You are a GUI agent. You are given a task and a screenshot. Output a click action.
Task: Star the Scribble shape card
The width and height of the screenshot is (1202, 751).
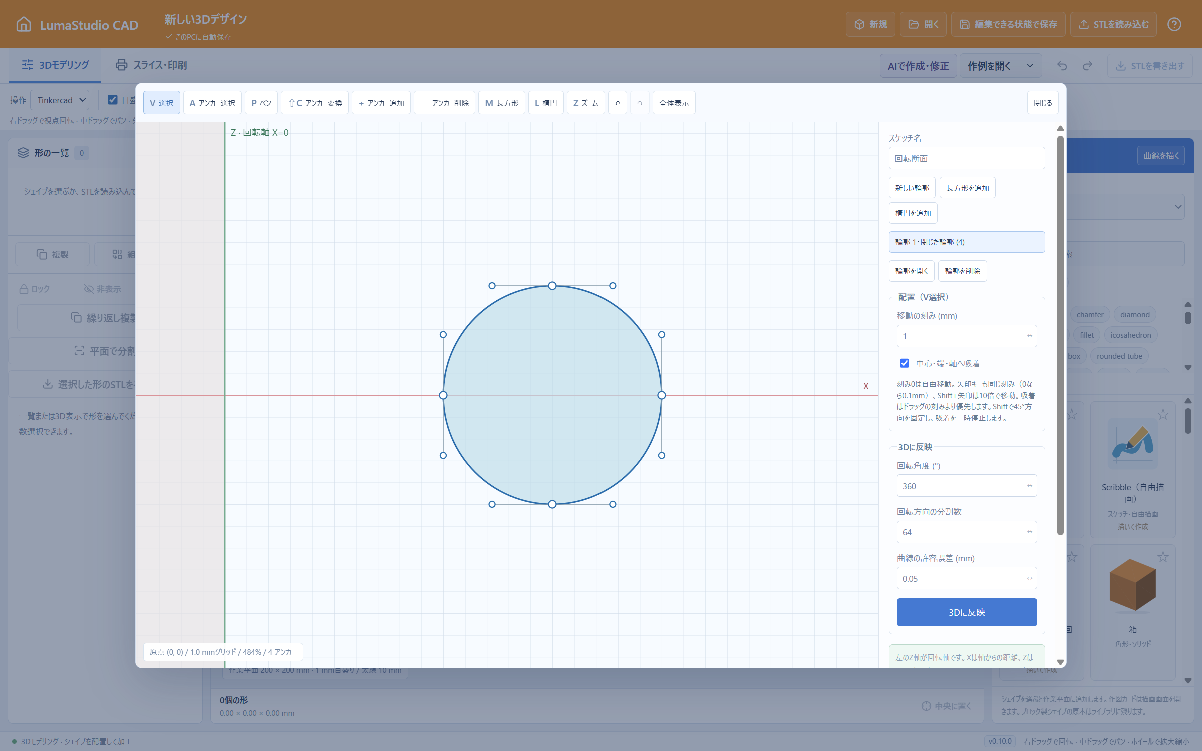point(1163,414)
